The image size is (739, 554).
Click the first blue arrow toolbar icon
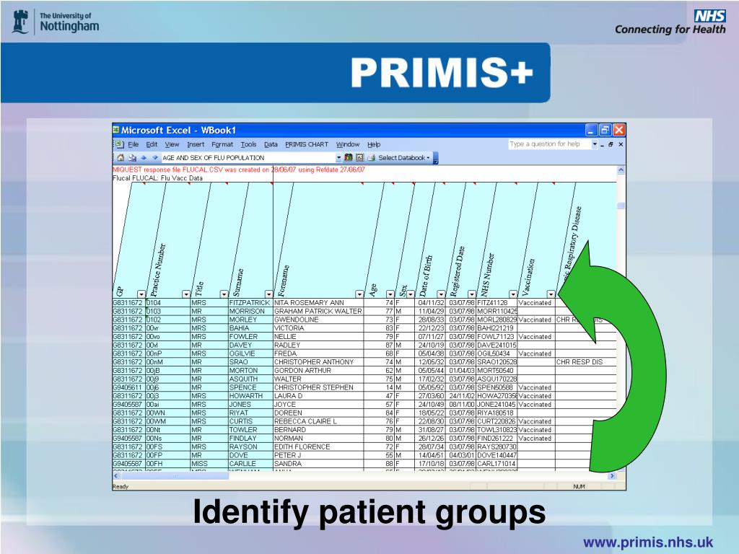pos(144,158)
